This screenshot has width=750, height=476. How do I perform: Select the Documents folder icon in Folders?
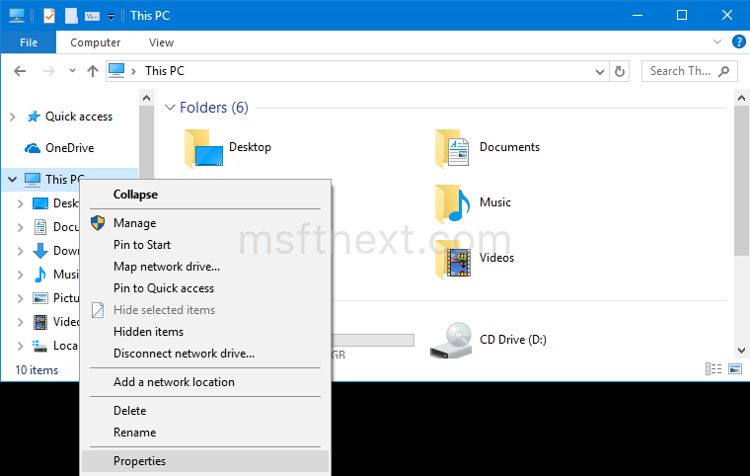452,148
